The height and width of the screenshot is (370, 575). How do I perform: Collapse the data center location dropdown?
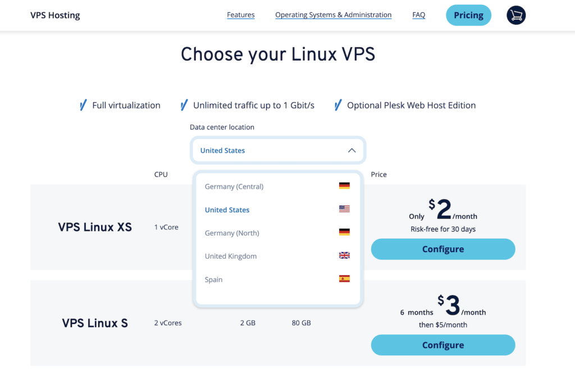tap(278, 151)
